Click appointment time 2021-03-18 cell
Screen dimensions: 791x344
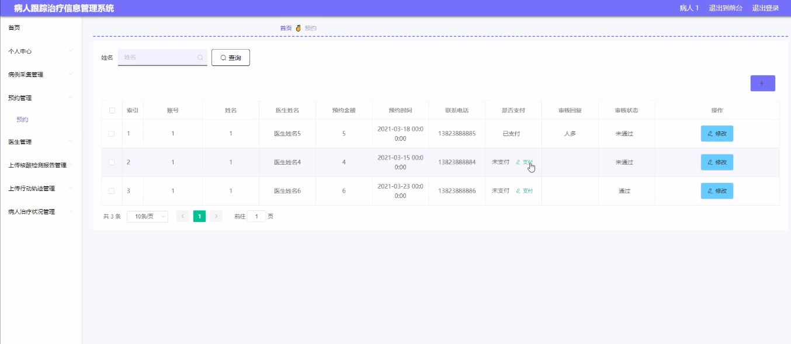400,134
